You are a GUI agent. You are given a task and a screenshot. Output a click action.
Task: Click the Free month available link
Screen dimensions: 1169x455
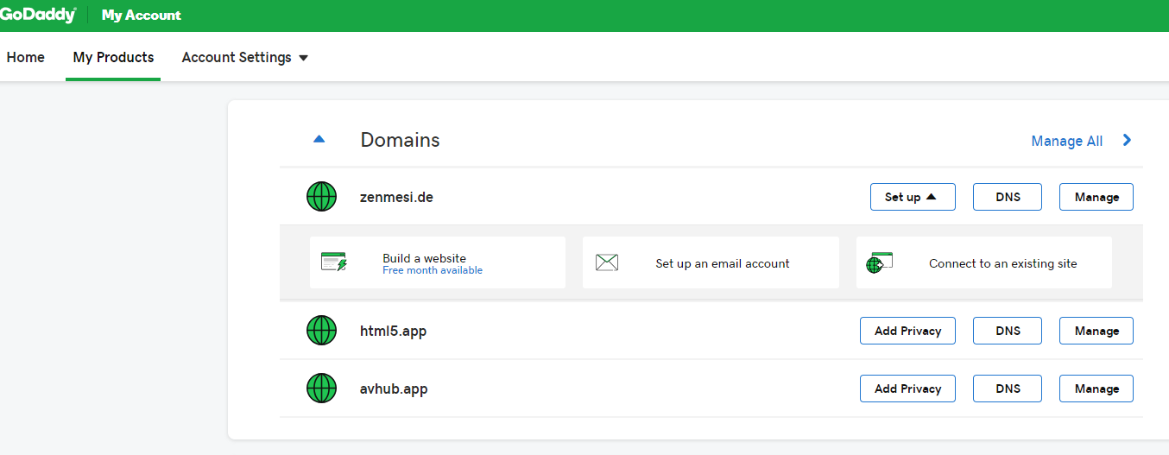coord(433,271)
